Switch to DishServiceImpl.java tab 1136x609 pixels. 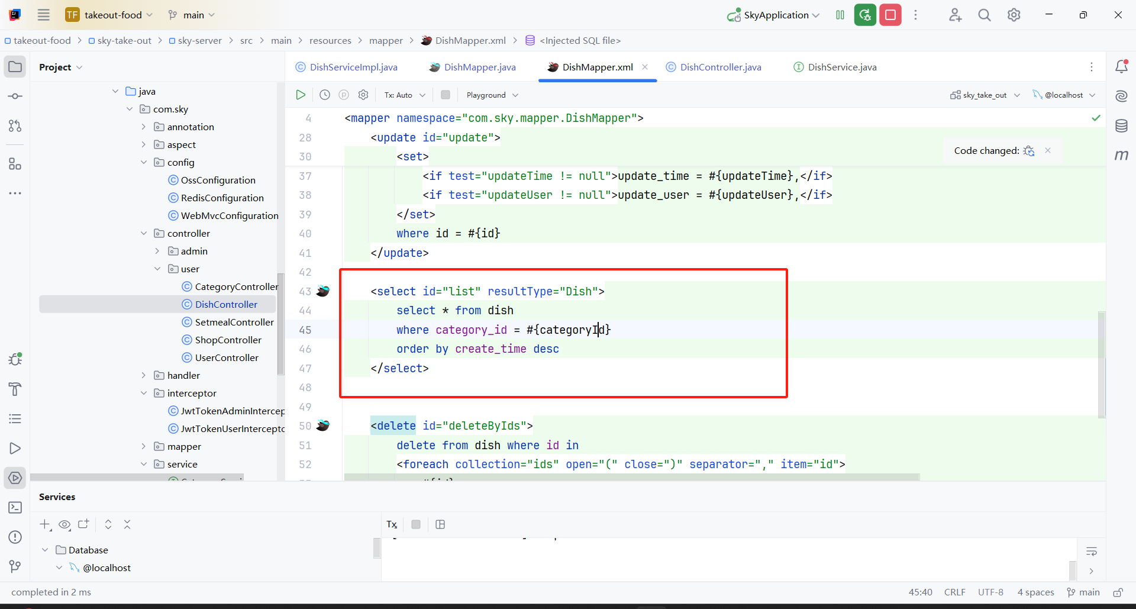coord(347,67)
